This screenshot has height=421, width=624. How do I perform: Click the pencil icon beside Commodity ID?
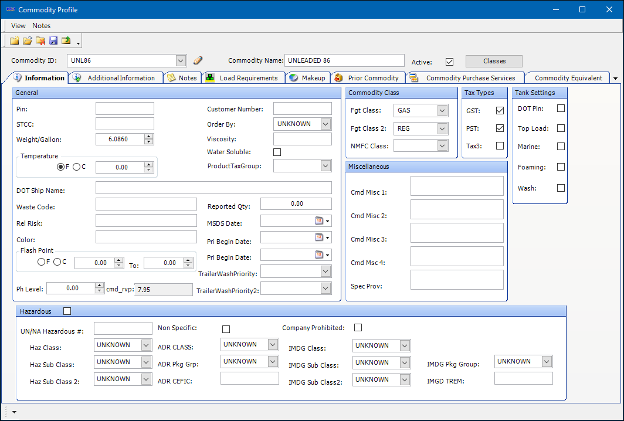(198, 60)
